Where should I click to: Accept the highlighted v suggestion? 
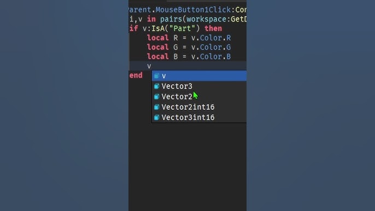(x=199, y=76)
